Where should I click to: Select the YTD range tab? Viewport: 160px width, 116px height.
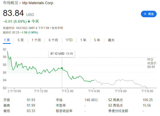[69, 40]
